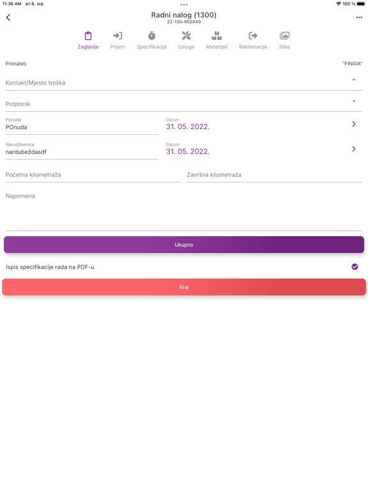Open the Usluge tools icon
Viewport: 368px width, 491px height.
coord(186,36)
